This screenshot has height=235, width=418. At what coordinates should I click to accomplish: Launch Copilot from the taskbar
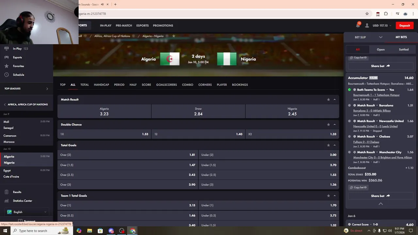79,231
